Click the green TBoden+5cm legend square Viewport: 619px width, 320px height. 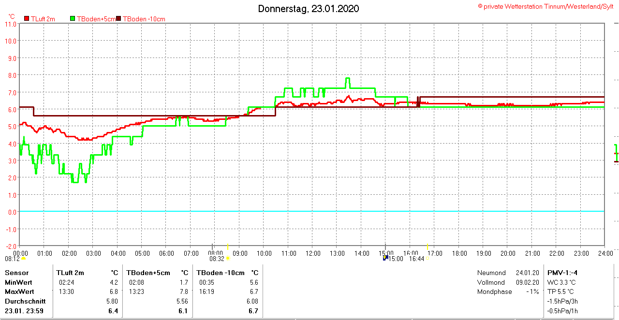coord(73,19)
